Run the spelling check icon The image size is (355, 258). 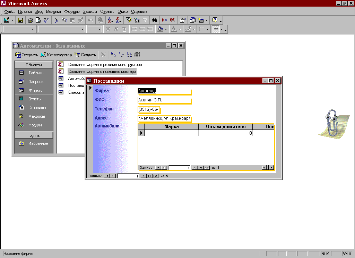[x=46, y=20]
